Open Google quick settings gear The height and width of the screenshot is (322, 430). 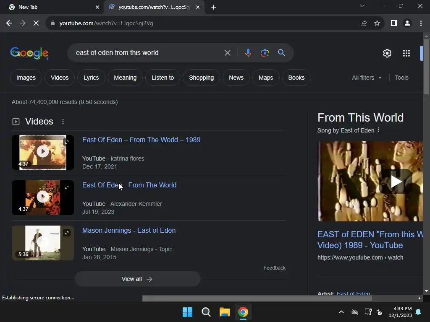pyautogui.click(x=387, y=53)
